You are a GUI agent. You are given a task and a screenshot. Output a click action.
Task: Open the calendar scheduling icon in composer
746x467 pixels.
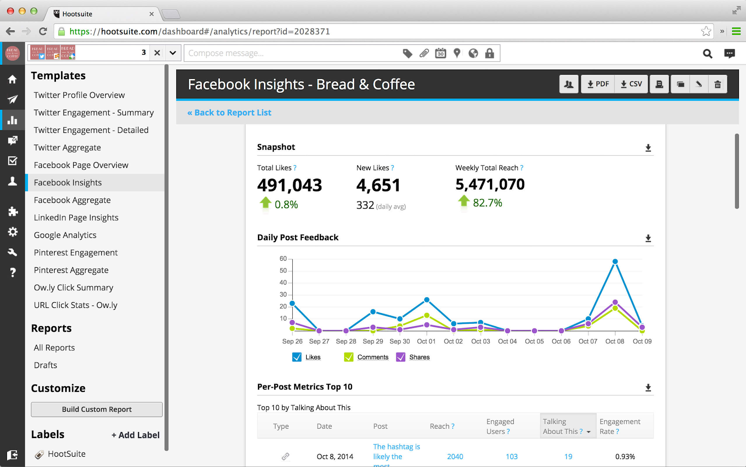point(440,53)
